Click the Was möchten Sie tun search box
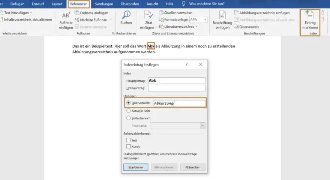 click(x=207, y=4)
